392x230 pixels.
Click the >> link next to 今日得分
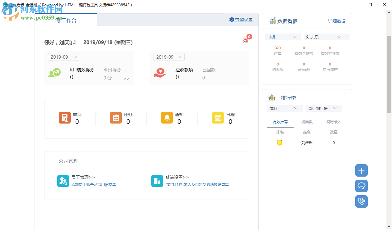126,78
